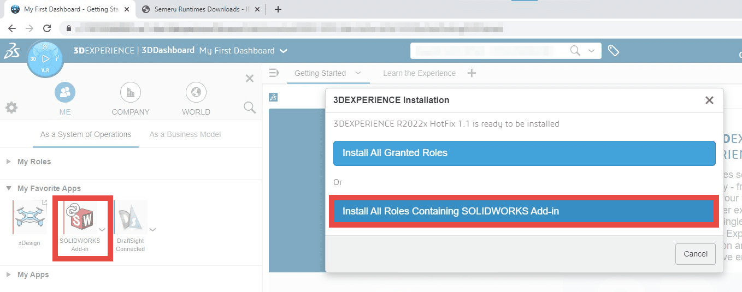Click the search magnifier in top bar
Viewport: 742px width, 292px height.
coord(575,50)
